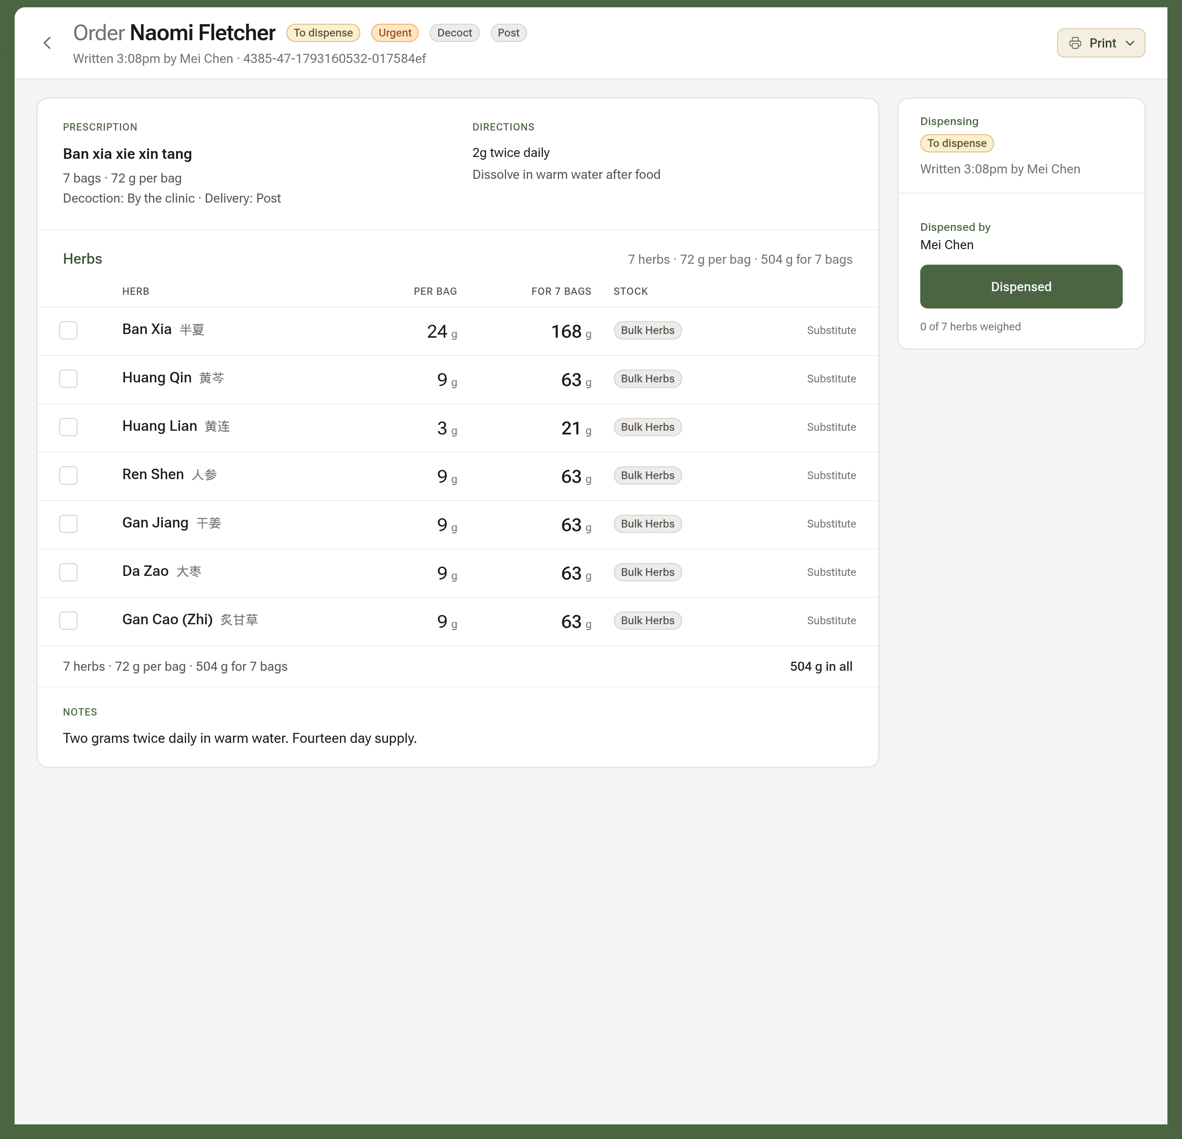Click the Mei Chen dispenser name
The width and height of the screenshot is (1182, 1139).
(x=947, y=245)
